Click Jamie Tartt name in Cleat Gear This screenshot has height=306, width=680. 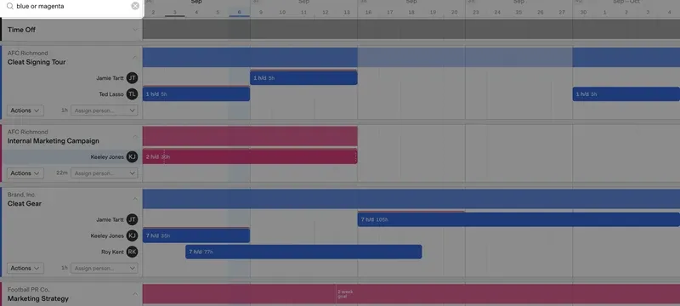coord(110,220)
